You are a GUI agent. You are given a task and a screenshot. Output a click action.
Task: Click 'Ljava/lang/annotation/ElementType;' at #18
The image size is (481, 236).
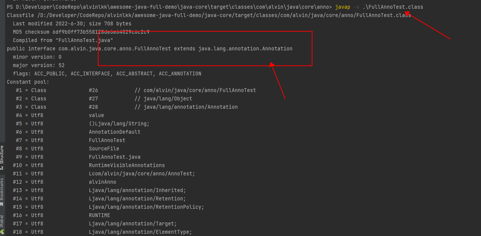coord(141,232)
